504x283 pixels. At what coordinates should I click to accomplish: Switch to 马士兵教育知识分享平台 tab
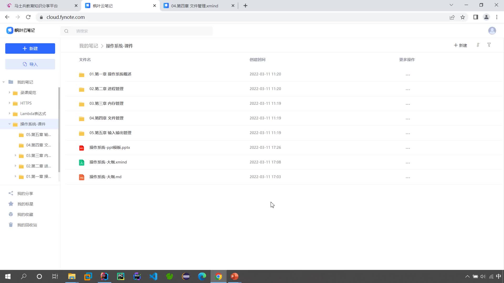(36, 6)
